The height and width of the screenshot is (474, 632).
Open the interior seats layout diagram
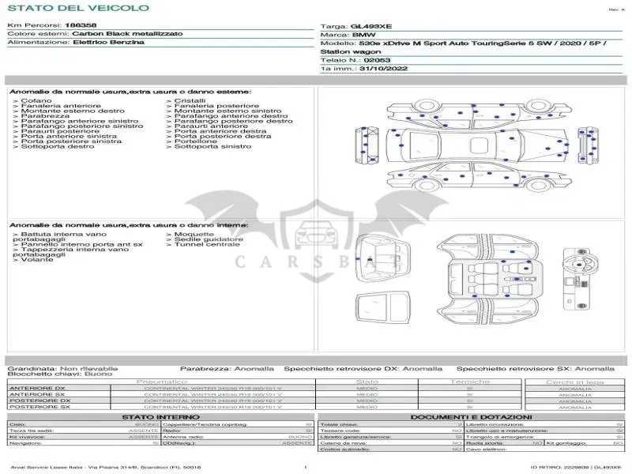coord(490,280)
